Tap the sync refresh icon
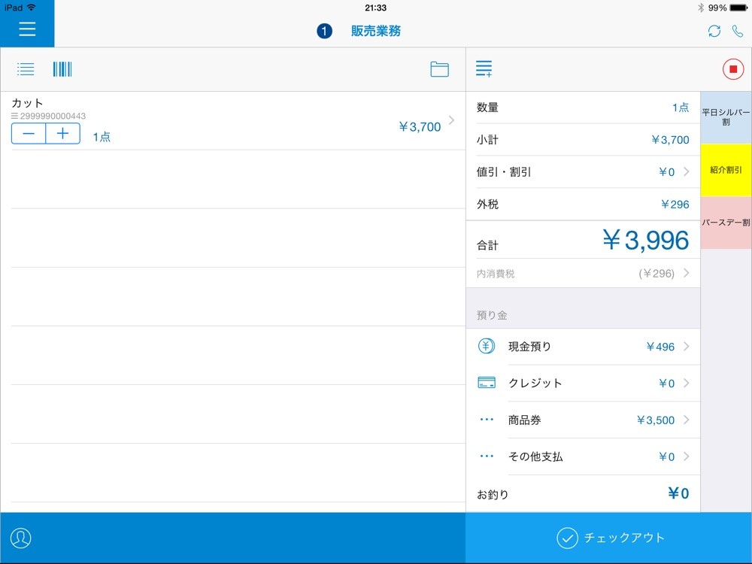 click(x=714, y=31)
